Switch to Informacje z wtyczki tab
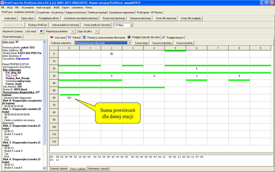This screenshot has height=172, width=275. click(x=98, y=169)
